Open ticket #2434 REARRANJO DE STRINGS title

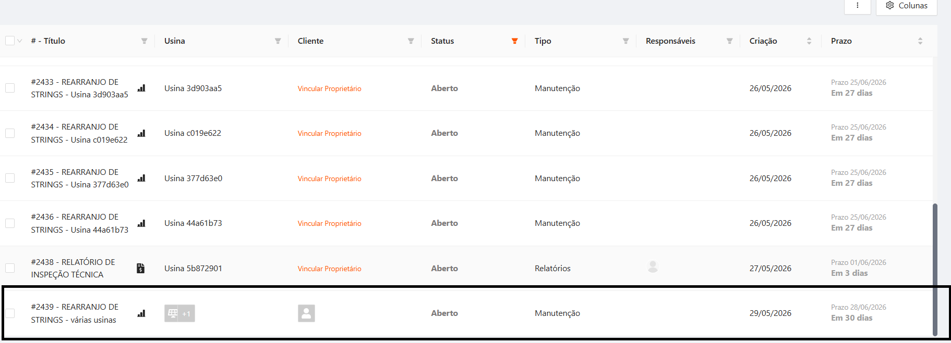[79, 133]
